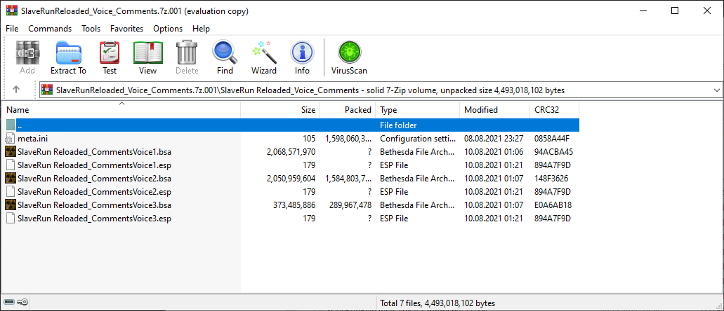Click CommentsVoice1.esp file icon
Viewport: 724px width, 311px height.
click(11, 165)
